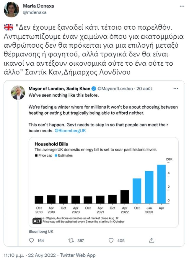Image resolution: width=189 pixels, height=260 pixels.
Task: Like the quoted tweet via heart icon
Action: [111, 240]
